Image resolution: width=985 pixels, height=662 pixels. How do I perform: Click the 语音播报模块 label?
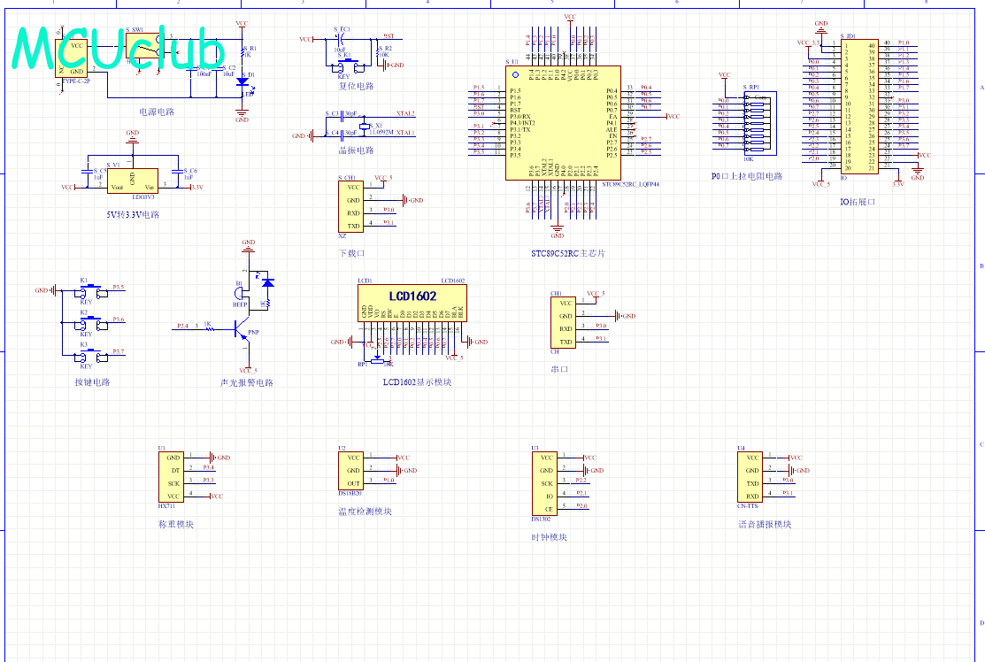tap(766, 525)
